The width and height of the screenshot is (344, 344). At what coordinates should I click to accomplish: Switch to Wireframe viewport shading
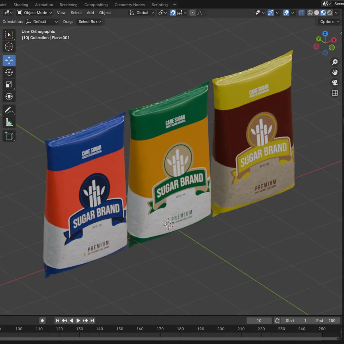point(310,13)
